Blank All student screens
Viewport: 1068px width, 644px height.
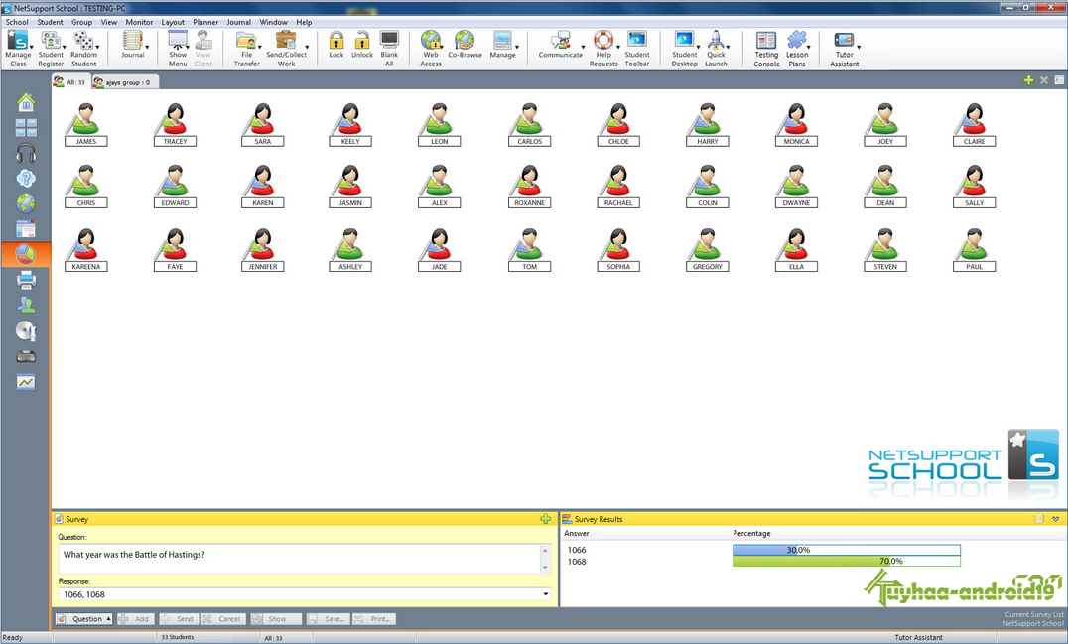pos(389,49)
